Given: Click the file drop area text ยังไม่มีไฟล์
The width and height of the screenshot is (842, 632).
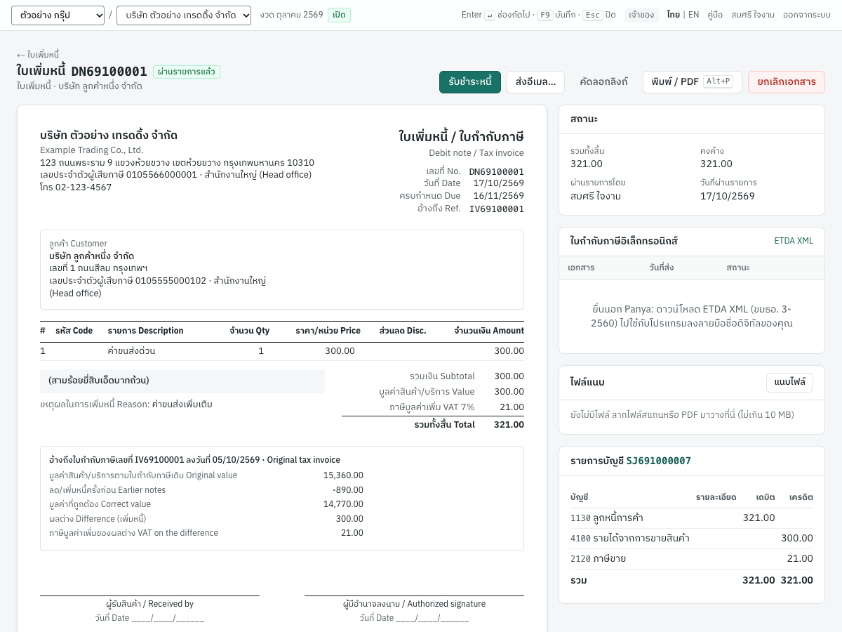Looking at the screenshot, I should [682, 415].
